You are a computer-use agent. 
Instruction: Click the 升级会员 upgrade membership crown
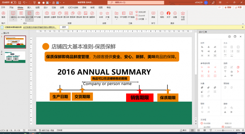[183, 16]
